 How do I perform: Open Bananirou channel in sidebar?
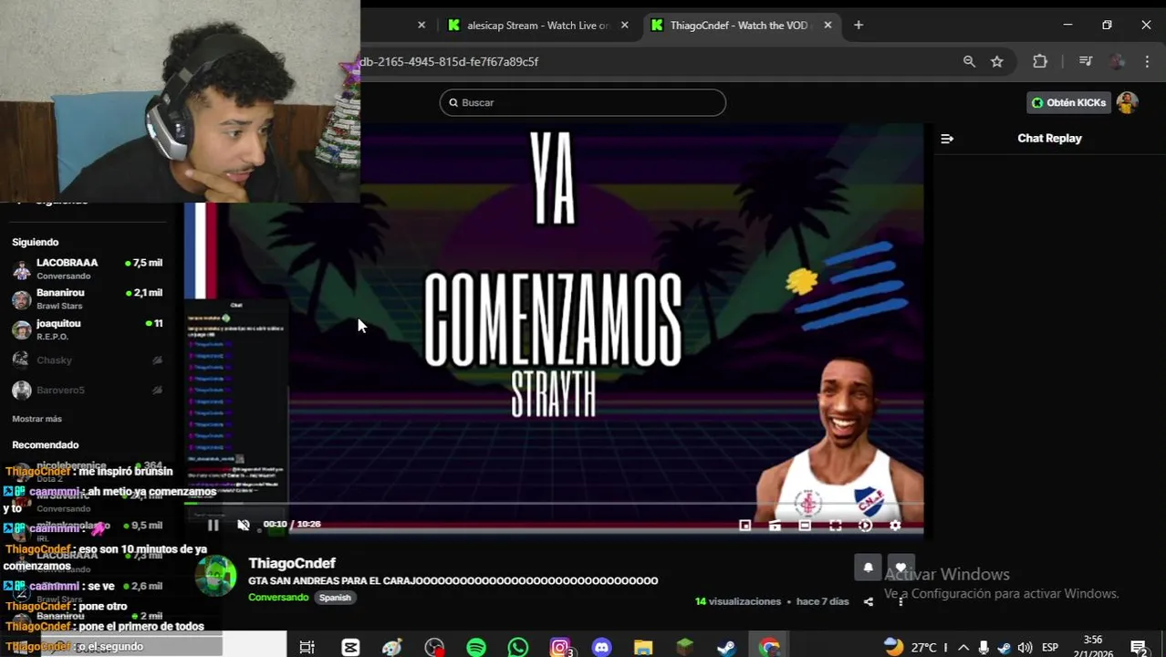point(88,299)
